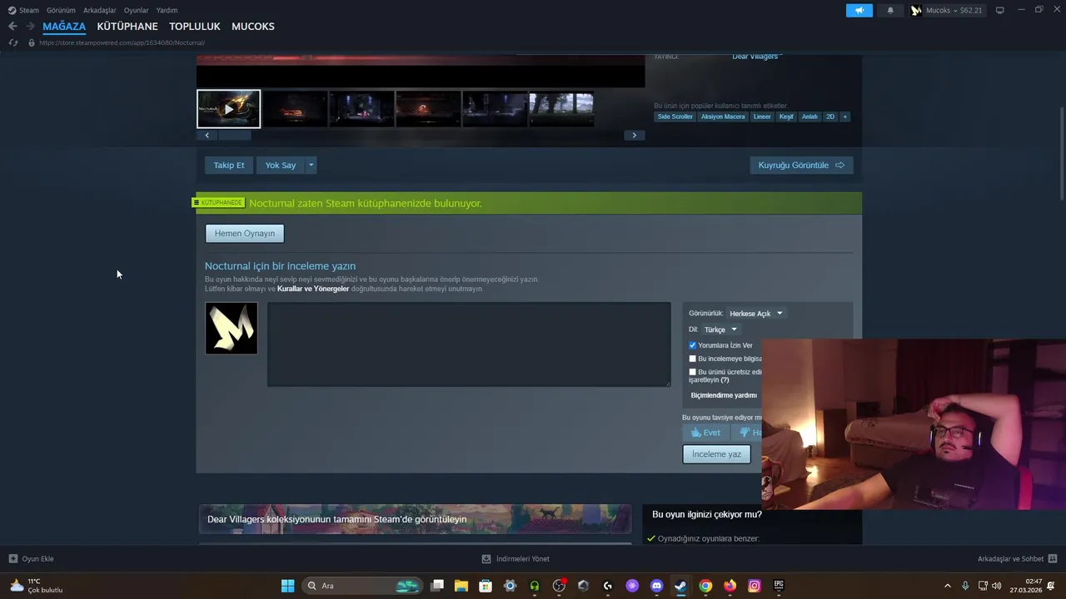Viewport: 1066px width, 599px height.
Task: Click the Oyun Ekle plus icon
Action: 12,559
